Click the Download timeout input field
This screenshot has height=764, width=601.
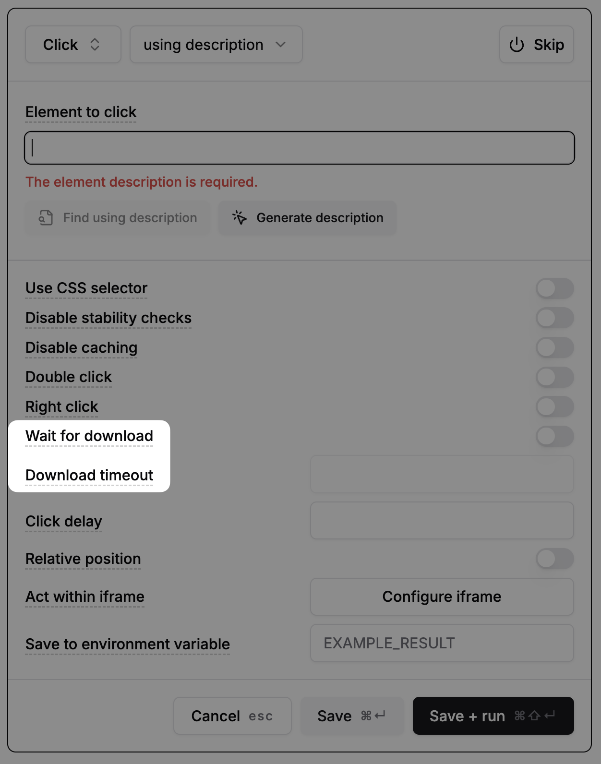[442, 474]
